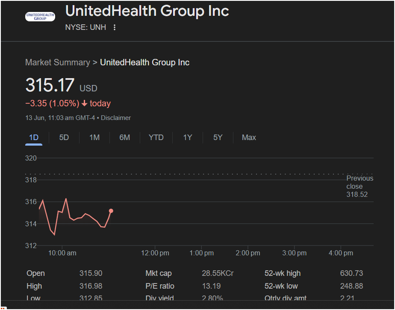Open the three-dot options menu beside NYSE: UNH
The height and width of the screenshot is (310, 395).
(115, 27)
